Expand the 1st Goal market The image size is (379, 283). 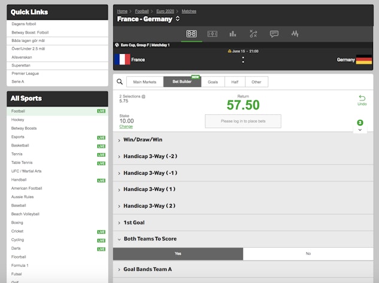click(x=243, y=223)
